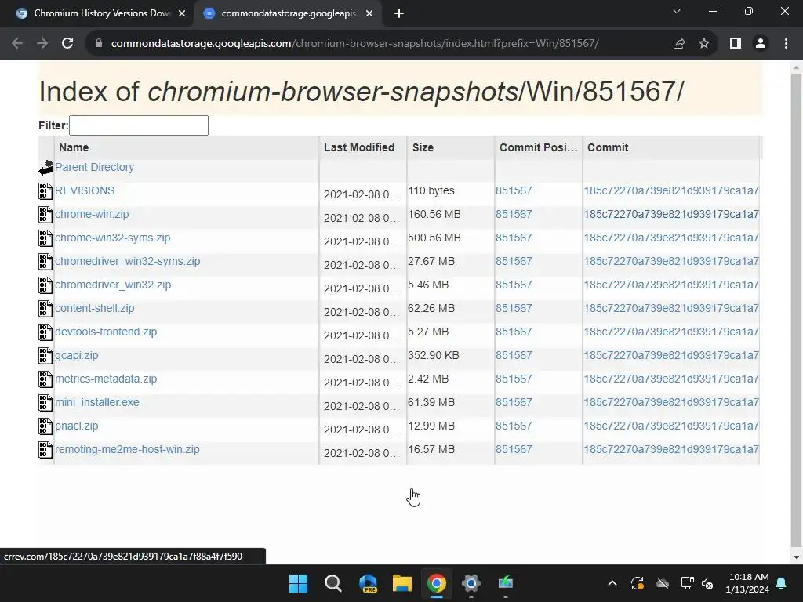Open the tab search dropdown arrow
The image size is (803, 602).
pos(677,11)
